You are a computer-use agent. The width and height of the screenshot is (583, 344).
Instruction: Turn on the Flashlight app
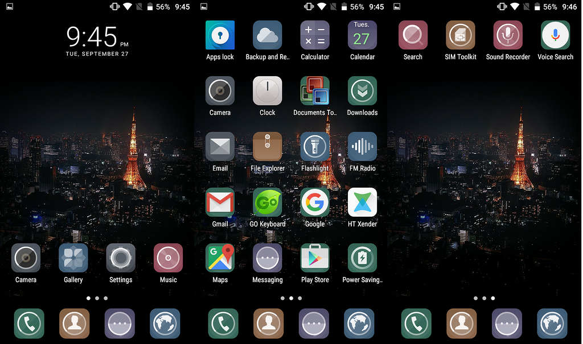[x=315, y=147]
